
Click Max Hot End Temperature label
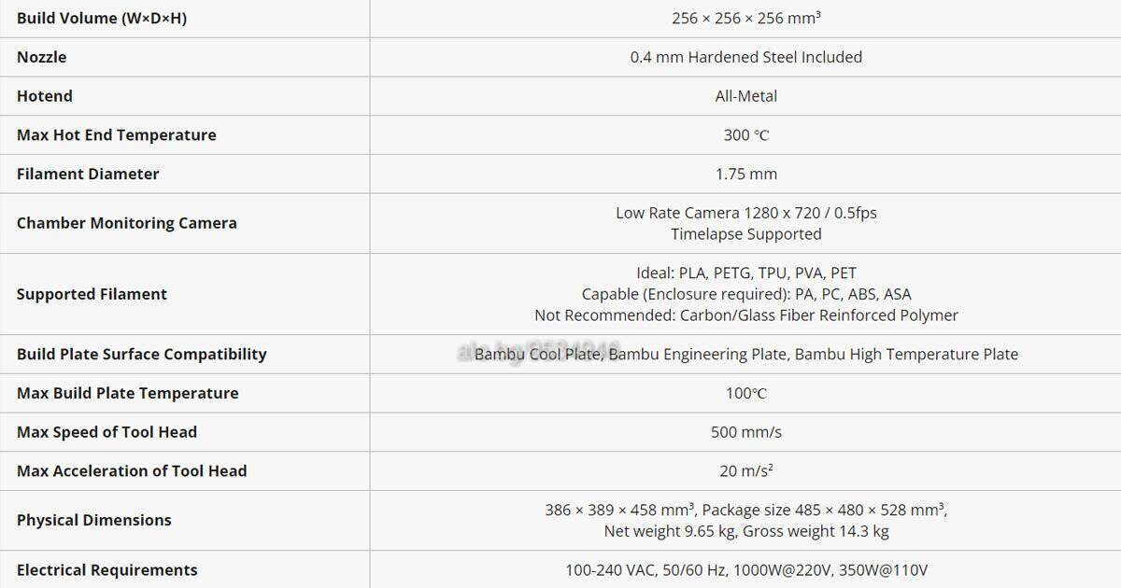117,135
